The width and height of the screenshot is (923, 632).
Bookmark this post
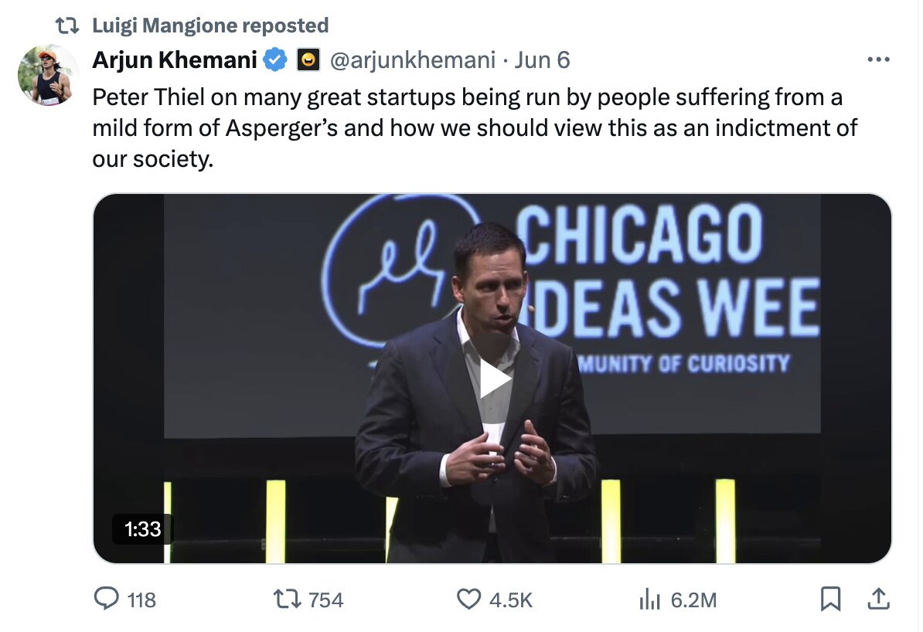[830, 599]
